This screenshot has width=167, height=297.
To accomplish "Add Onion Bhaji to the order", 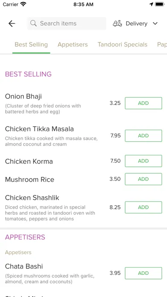I will [144, 103].
